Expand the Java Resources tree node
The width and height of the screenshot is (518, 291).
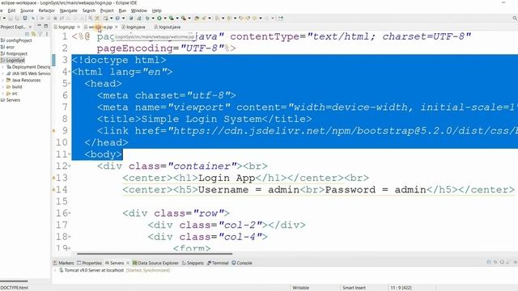[3, 80]
